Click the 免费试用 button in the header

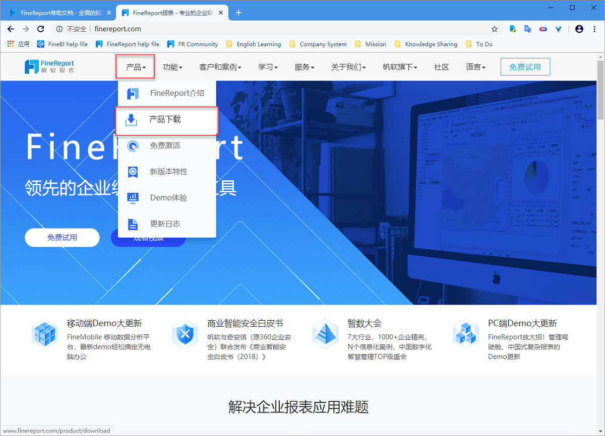point(525,67)
